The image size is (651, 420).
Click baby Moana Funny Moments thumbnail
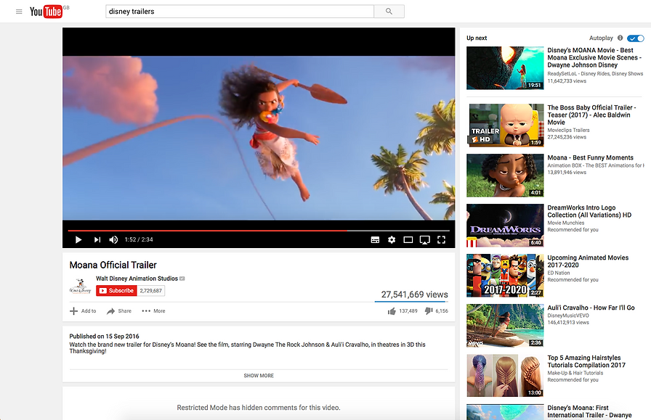[505, 176]
